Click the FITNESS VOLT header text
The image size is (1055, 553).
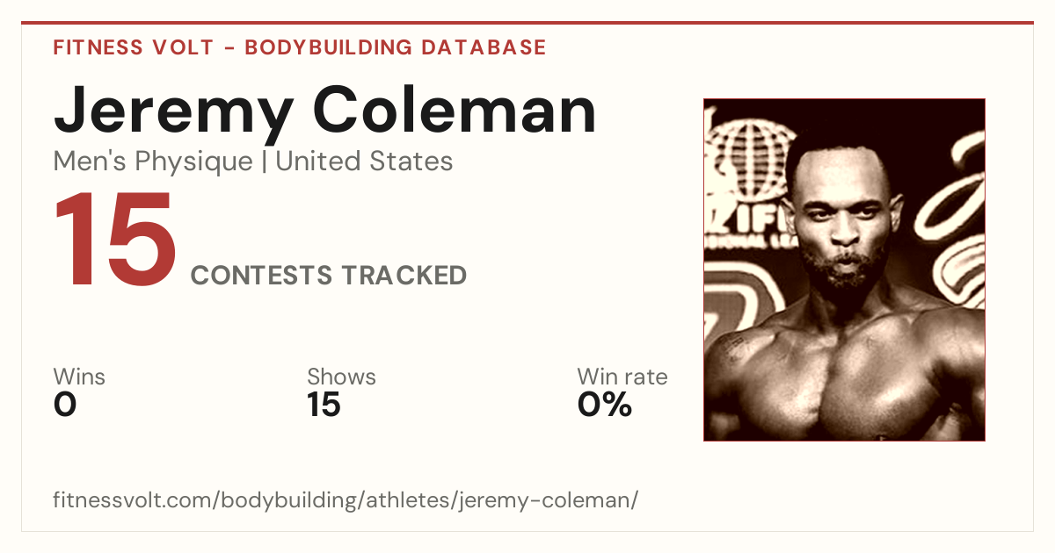tap(134, 47)
